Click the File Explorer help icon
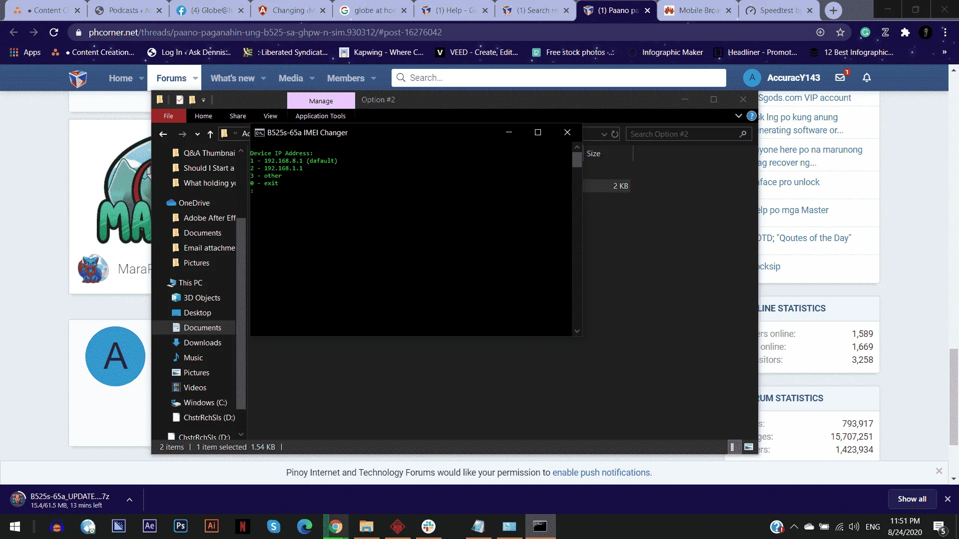The width and height of the screenshot is (959, 539). pyautogui.click(x=751, y=116)
